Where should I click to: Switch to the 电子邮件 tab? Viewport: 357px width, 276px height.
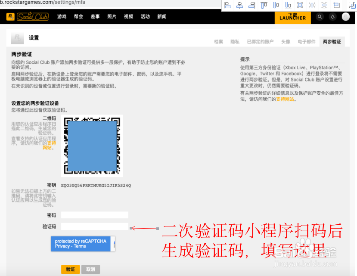pyautogui.click(x=307, y=42)
